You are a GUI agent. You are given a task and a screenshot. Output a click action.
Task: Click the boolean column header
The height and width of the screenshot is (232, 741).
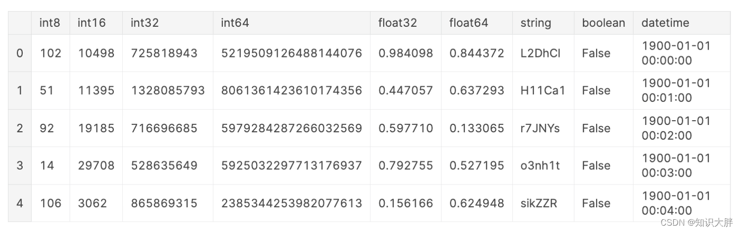pyautogui.click(x=603, y=23)
